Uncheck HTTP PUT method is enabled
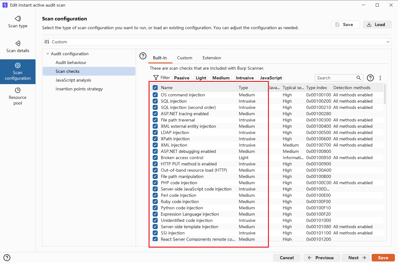 click(x=155, y=164)
